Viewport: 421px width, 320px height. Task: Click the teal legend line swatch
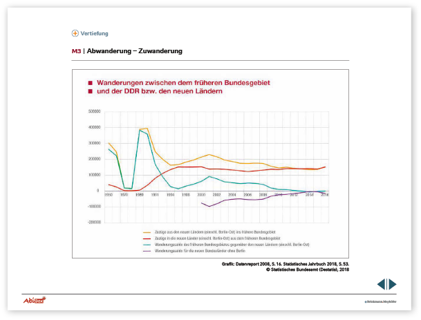(x=147, y=245)
